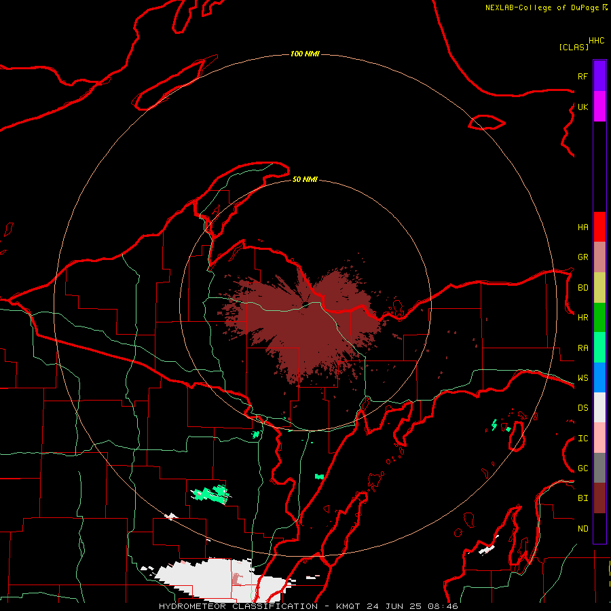
Task: Click the 'DS' legend label
Action: (x=582, y=408)
